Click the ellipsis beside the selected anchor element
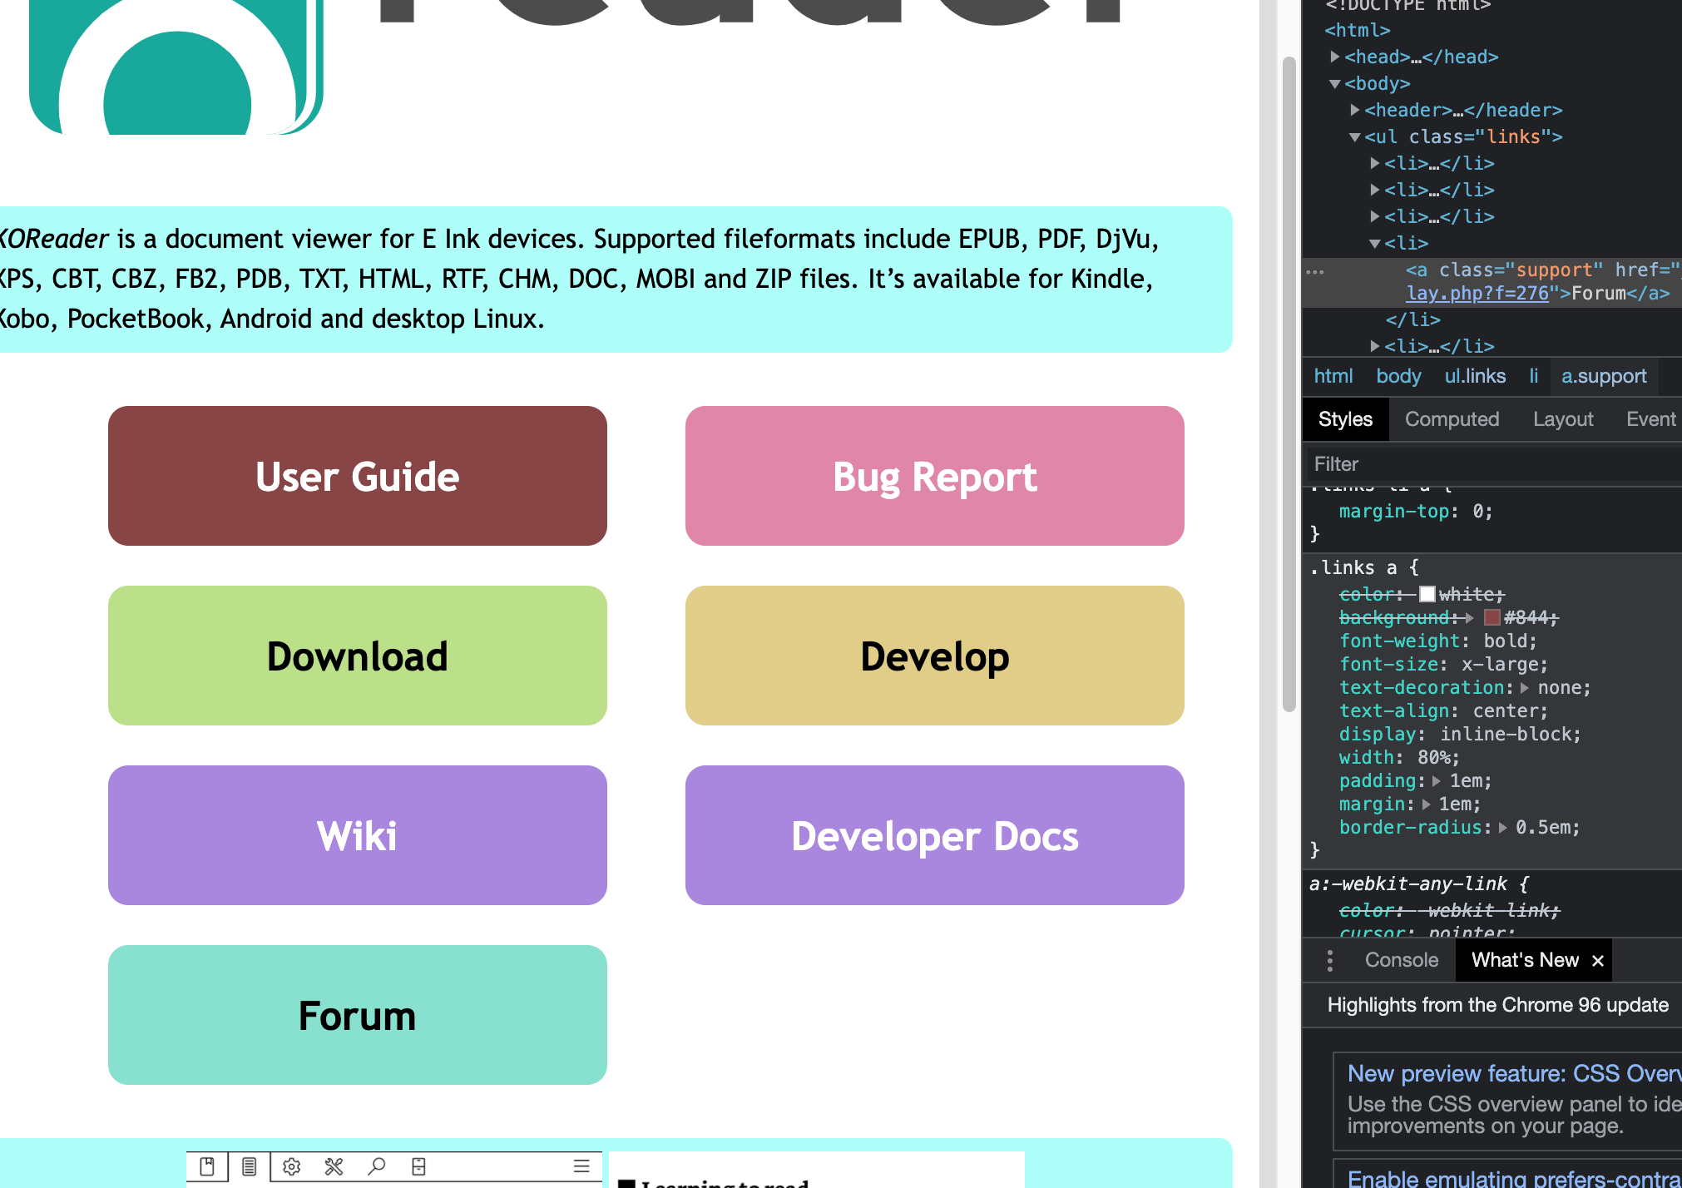This screenshot has width=1682, height=1188. [1314, 272]
